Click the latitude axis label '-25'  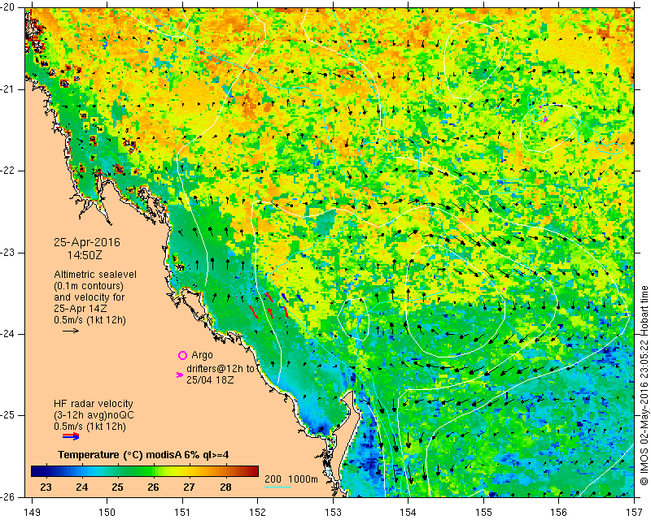8,416
